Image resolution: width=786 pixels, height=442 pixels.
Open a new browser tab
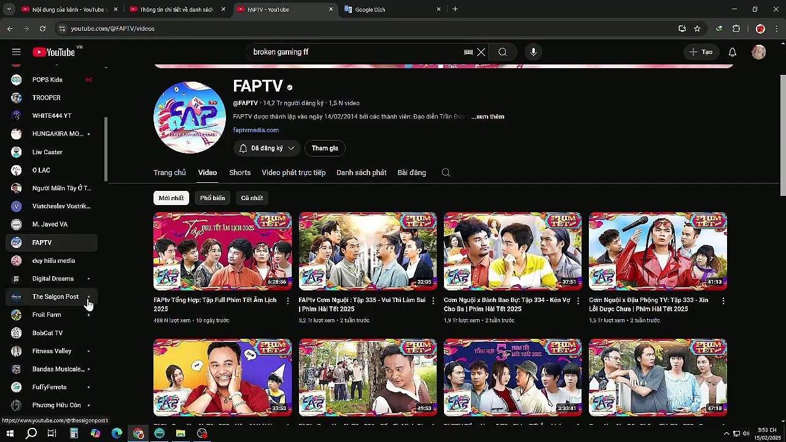tap(455, 9)
